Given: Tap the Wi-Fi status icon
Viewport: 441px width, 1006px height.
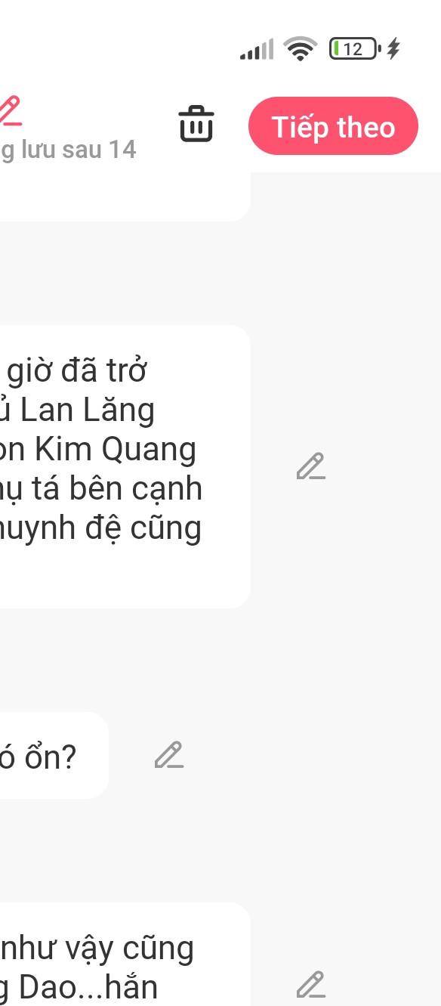Looking at the screenshot, I should point(300,49).
